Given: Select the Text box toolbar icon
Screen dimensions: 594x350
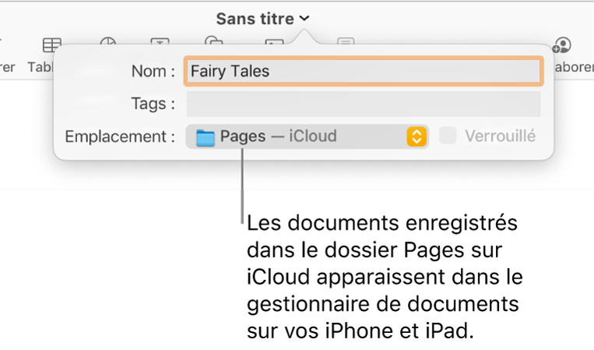Looking at the screenshot, I should 160,44.
